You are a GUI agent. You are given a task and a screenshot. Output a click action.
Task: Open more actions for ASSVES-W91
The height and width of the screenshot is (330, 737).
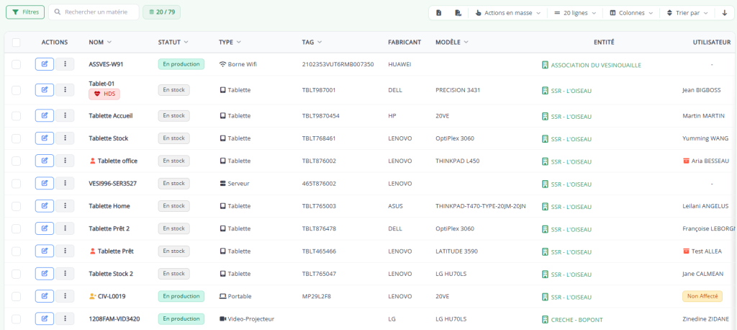coord(65,64)
